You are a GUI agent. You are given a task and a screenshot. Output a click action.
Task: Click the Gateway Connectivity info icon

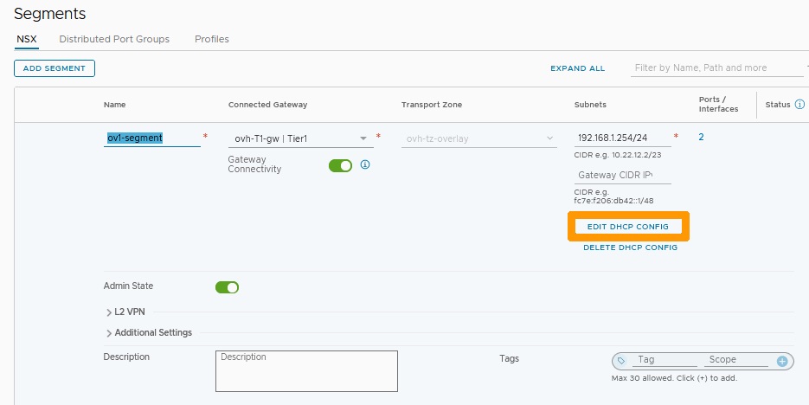pos(365,164)
